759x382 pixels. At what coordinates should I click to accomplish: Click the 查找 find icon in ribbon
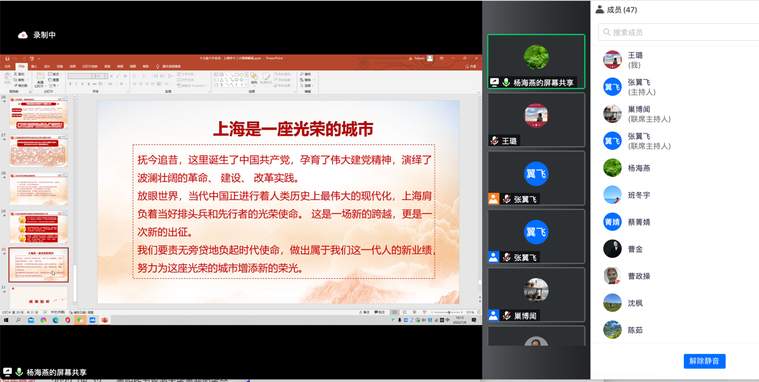tap(305, 75)
